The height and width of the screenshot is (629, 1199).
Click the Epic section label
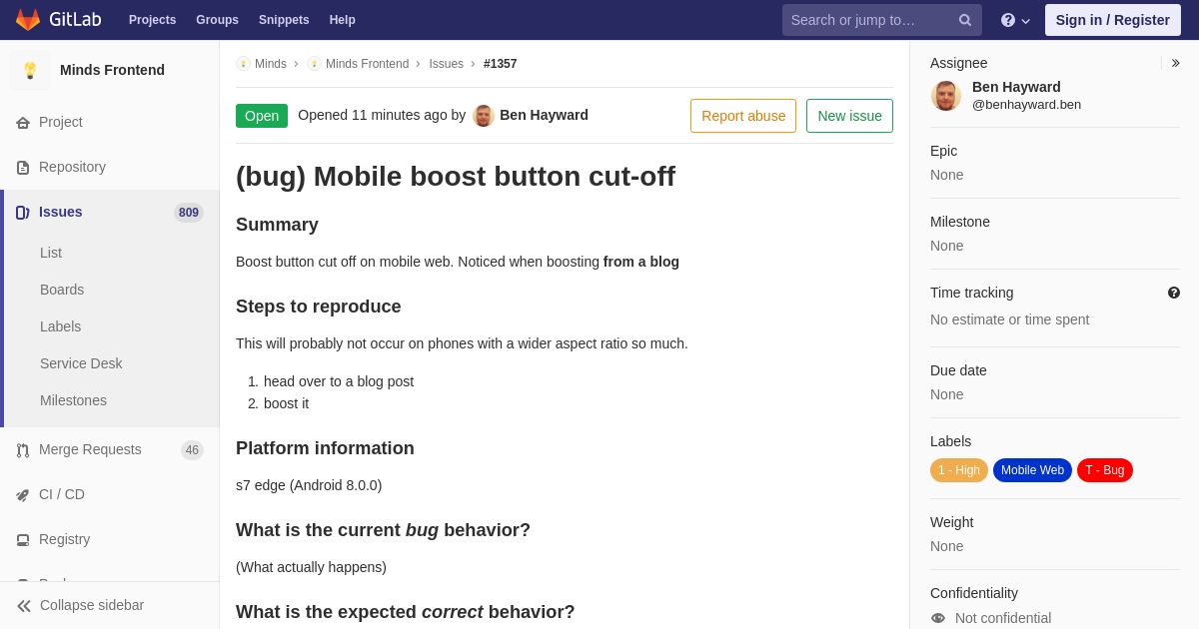pos(943,151)
